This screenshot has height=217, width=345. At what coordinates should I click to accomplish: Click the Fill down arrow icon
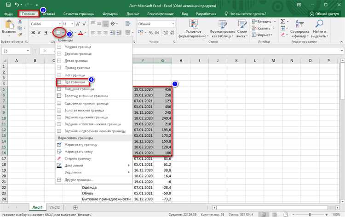pyautogui.click(x=283, y=28)
